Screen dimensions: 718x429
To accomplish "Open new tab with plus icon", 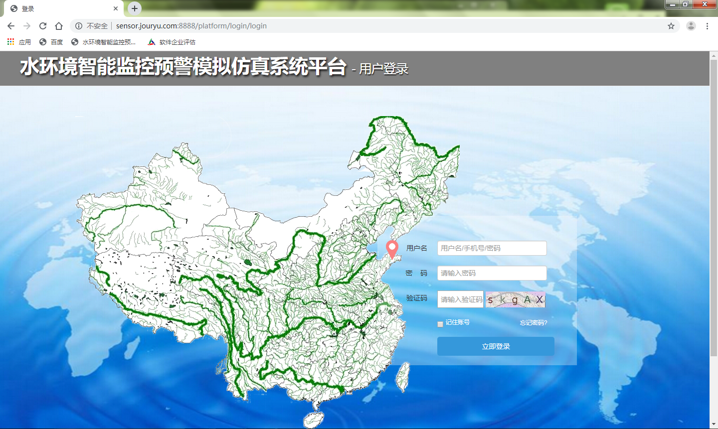I will [135, 8].
